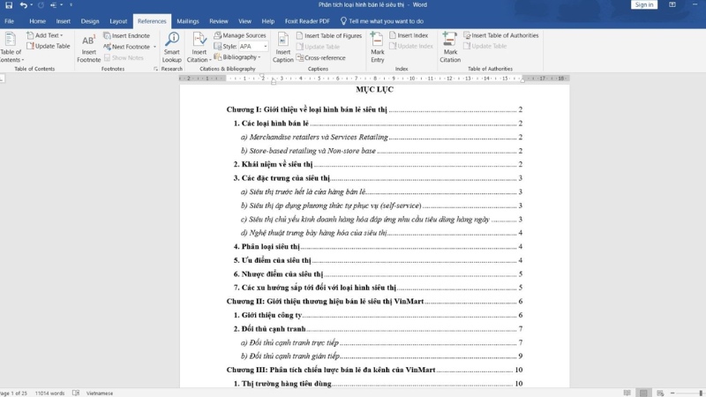Switch to the Layout ribbon tab
The width and height of the screenshot is (706, 397).
pyautogui.click(x=118, y=20)
